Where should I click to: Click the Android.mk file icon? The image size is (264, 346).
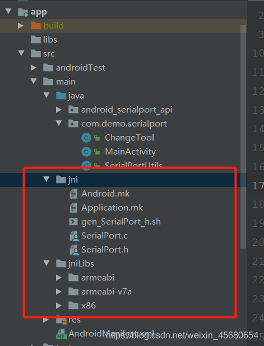tap(73, 194)
